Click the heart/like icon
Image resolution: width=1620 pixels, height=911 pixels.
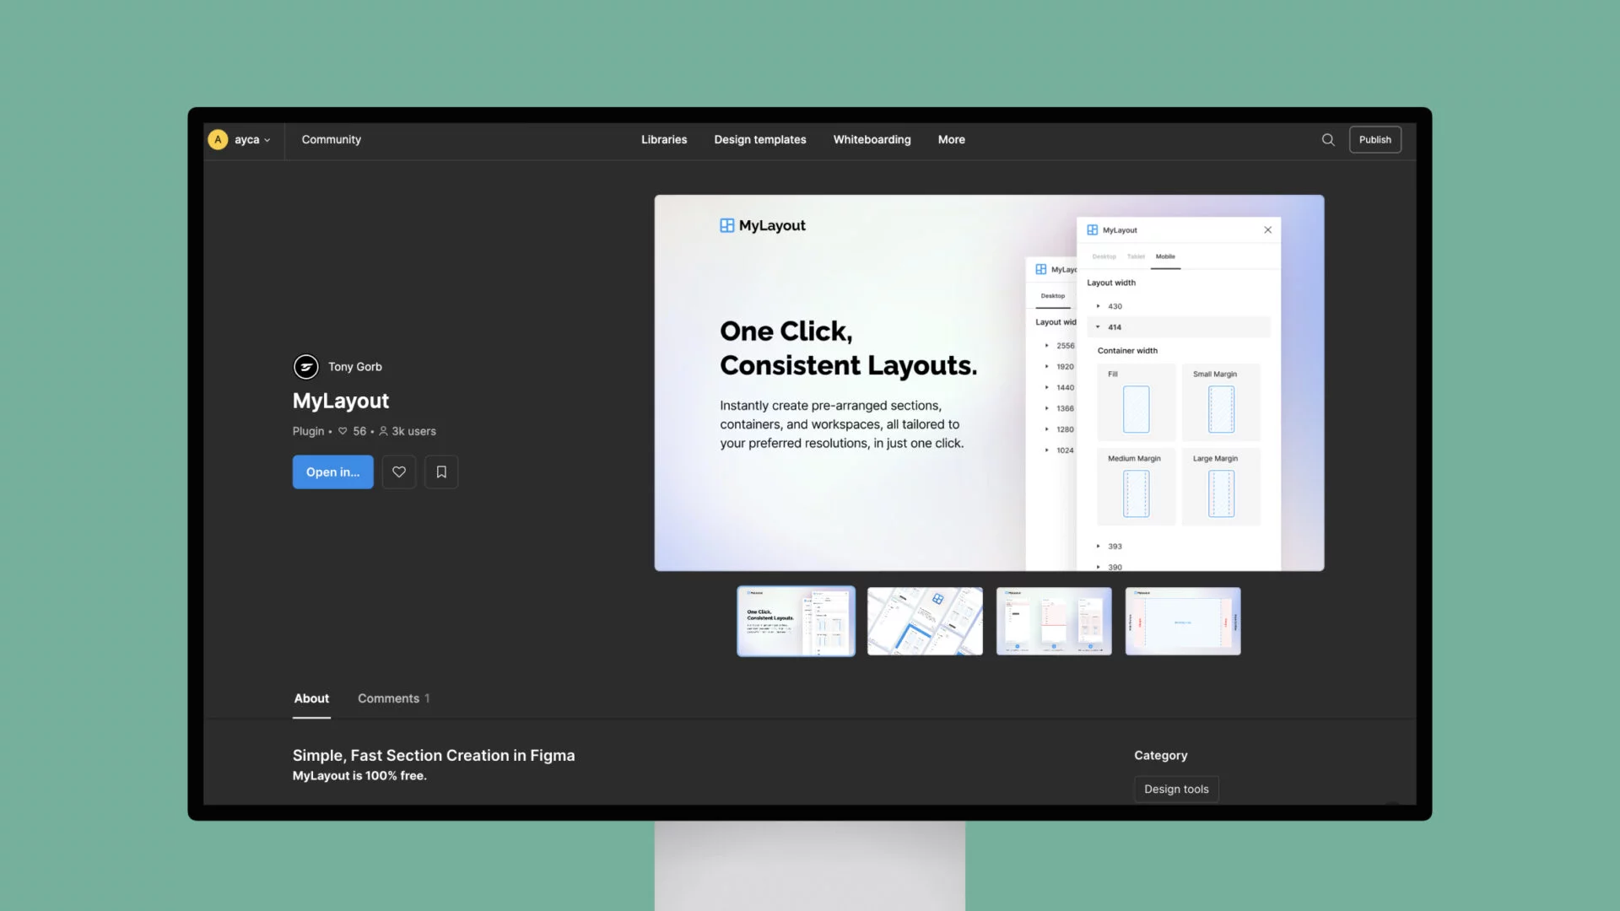(x=398, y=471)
